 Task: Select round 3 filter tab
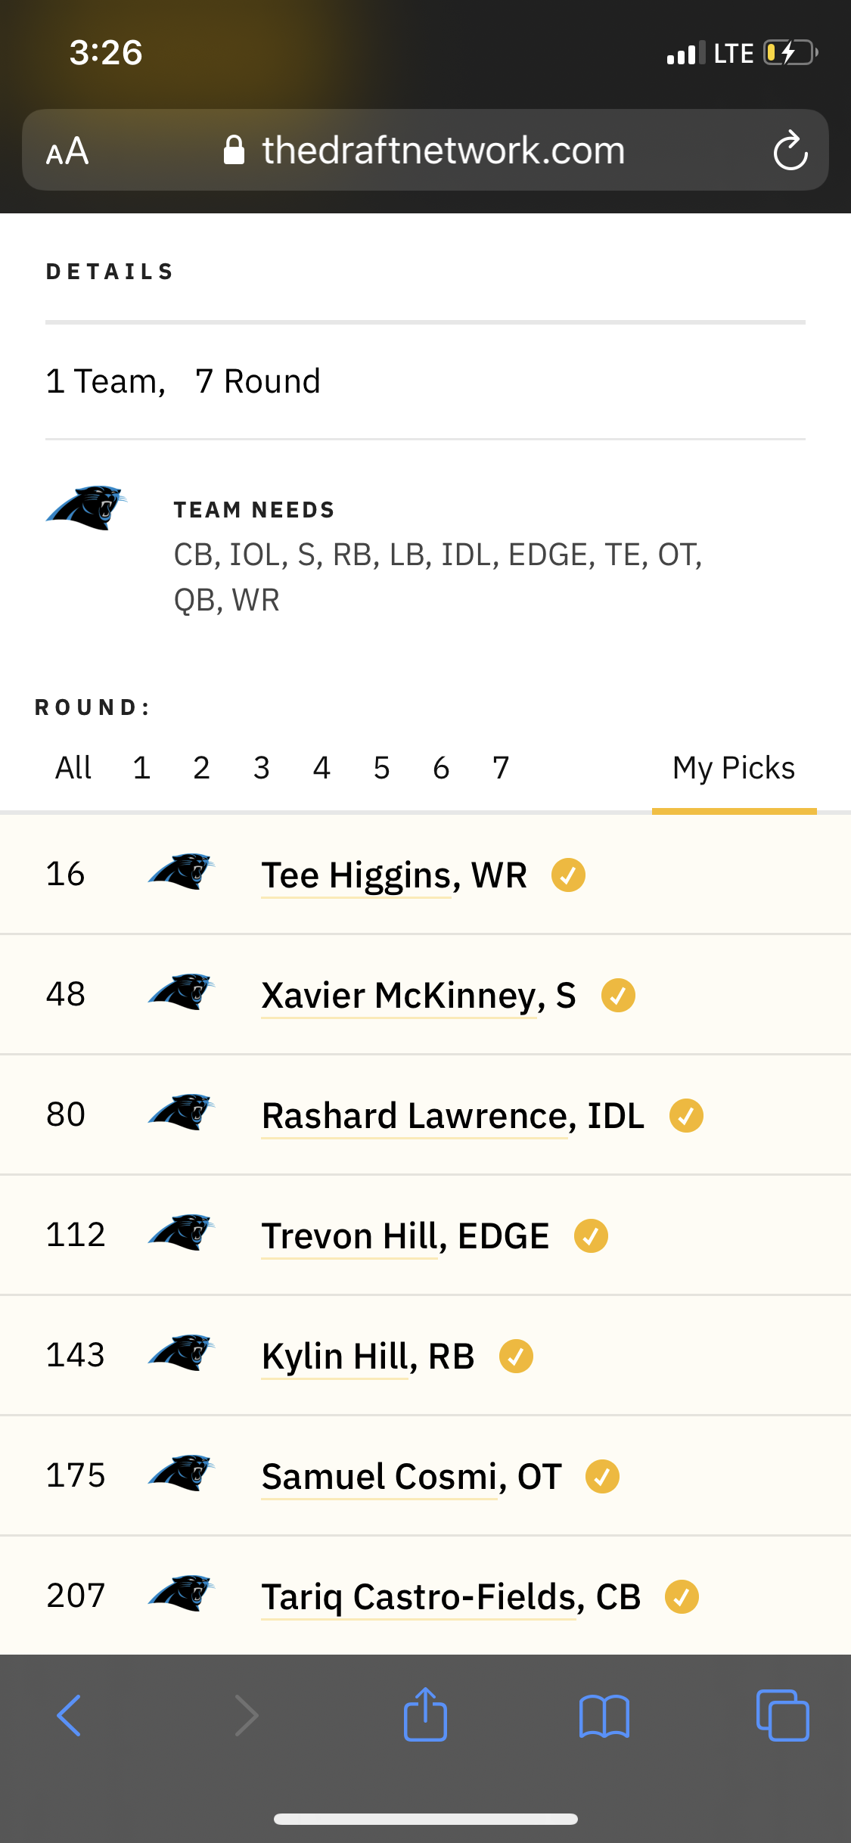coord(262,768)
